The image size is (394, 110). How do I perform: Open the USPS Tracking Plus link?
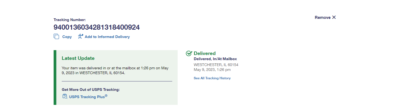88,97
